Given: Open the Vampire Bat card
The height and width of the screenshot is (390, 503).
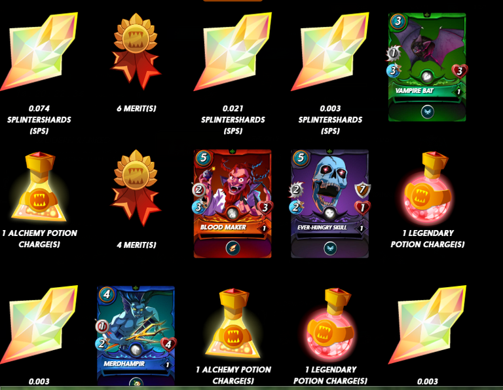Looking at the screenshot, I should tap(427, 67).
